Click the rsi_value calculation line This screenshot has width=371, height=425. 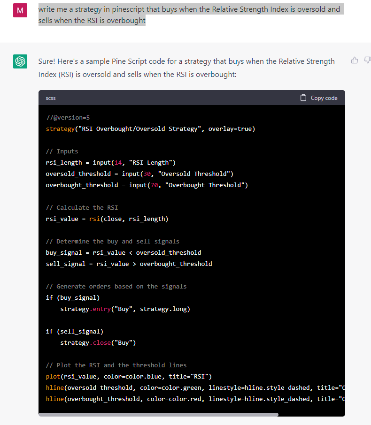click(x=107, y=219)
